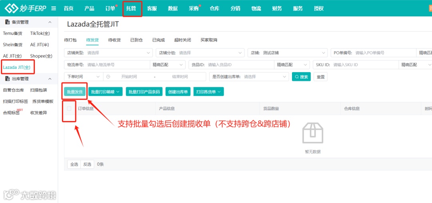
Task: Click the 创建出库单 button
Action: tap(178, 92)
